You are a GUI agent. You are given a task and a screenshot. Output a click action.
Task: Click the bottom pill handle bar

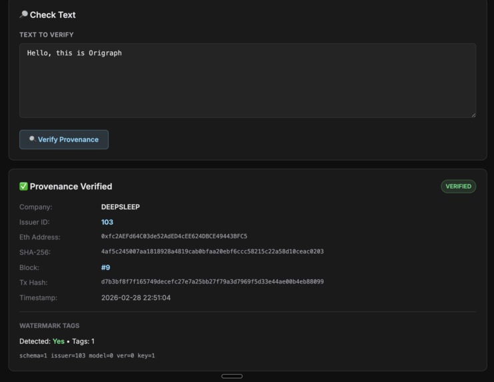tap(232, 376)
